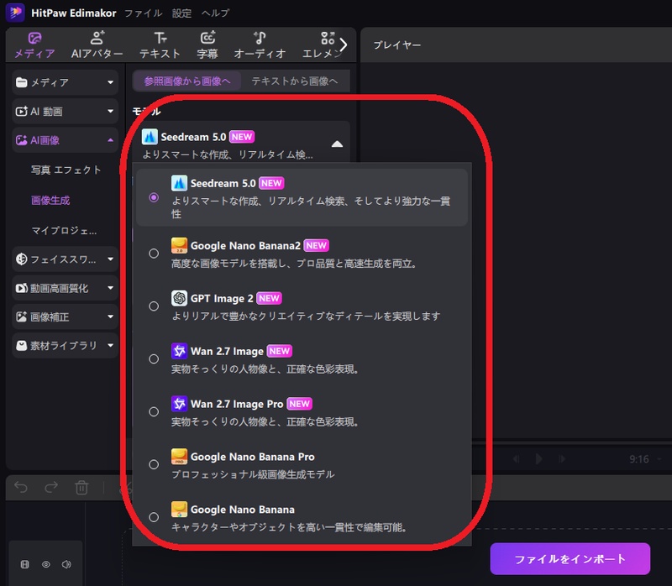Screen dimensions: 672x586
Task: Click the GPT Image 2 description text
Action: tap(306, 317)
